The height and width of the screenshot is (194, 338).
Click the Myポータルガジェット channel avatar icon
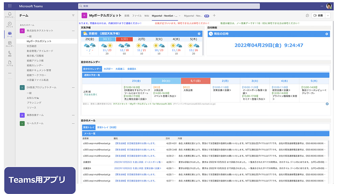(84, 15)
